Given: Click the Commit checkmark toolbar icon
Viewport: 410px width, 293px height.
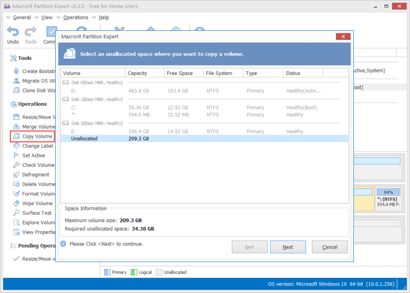Looking at the screenshot, I should tap(51, 32).
